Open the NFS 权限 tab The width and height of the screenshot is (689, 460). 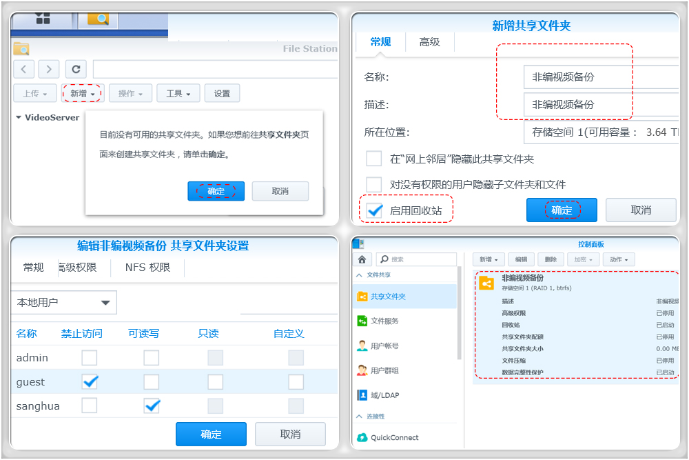click(x=147, y=266)
